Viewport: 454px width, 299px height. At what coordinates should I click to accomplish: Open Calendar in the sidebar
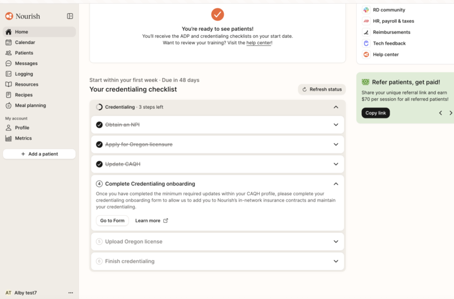coord(25,42)
